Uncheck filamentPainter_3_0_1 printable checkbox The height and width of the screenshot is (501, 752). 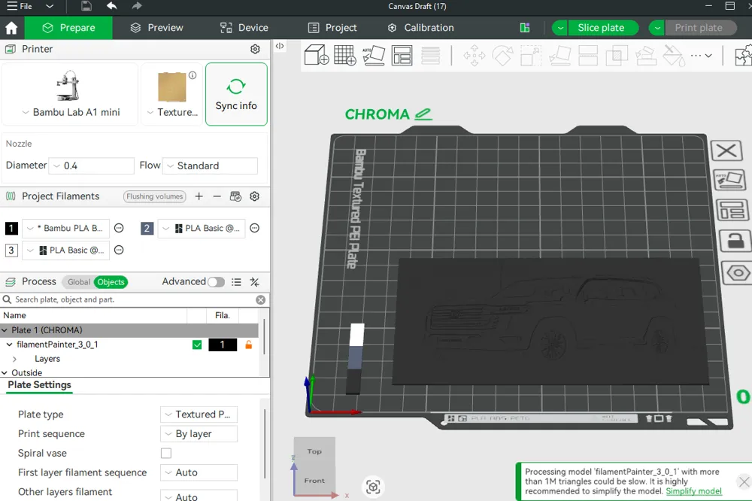coord(197,345)
